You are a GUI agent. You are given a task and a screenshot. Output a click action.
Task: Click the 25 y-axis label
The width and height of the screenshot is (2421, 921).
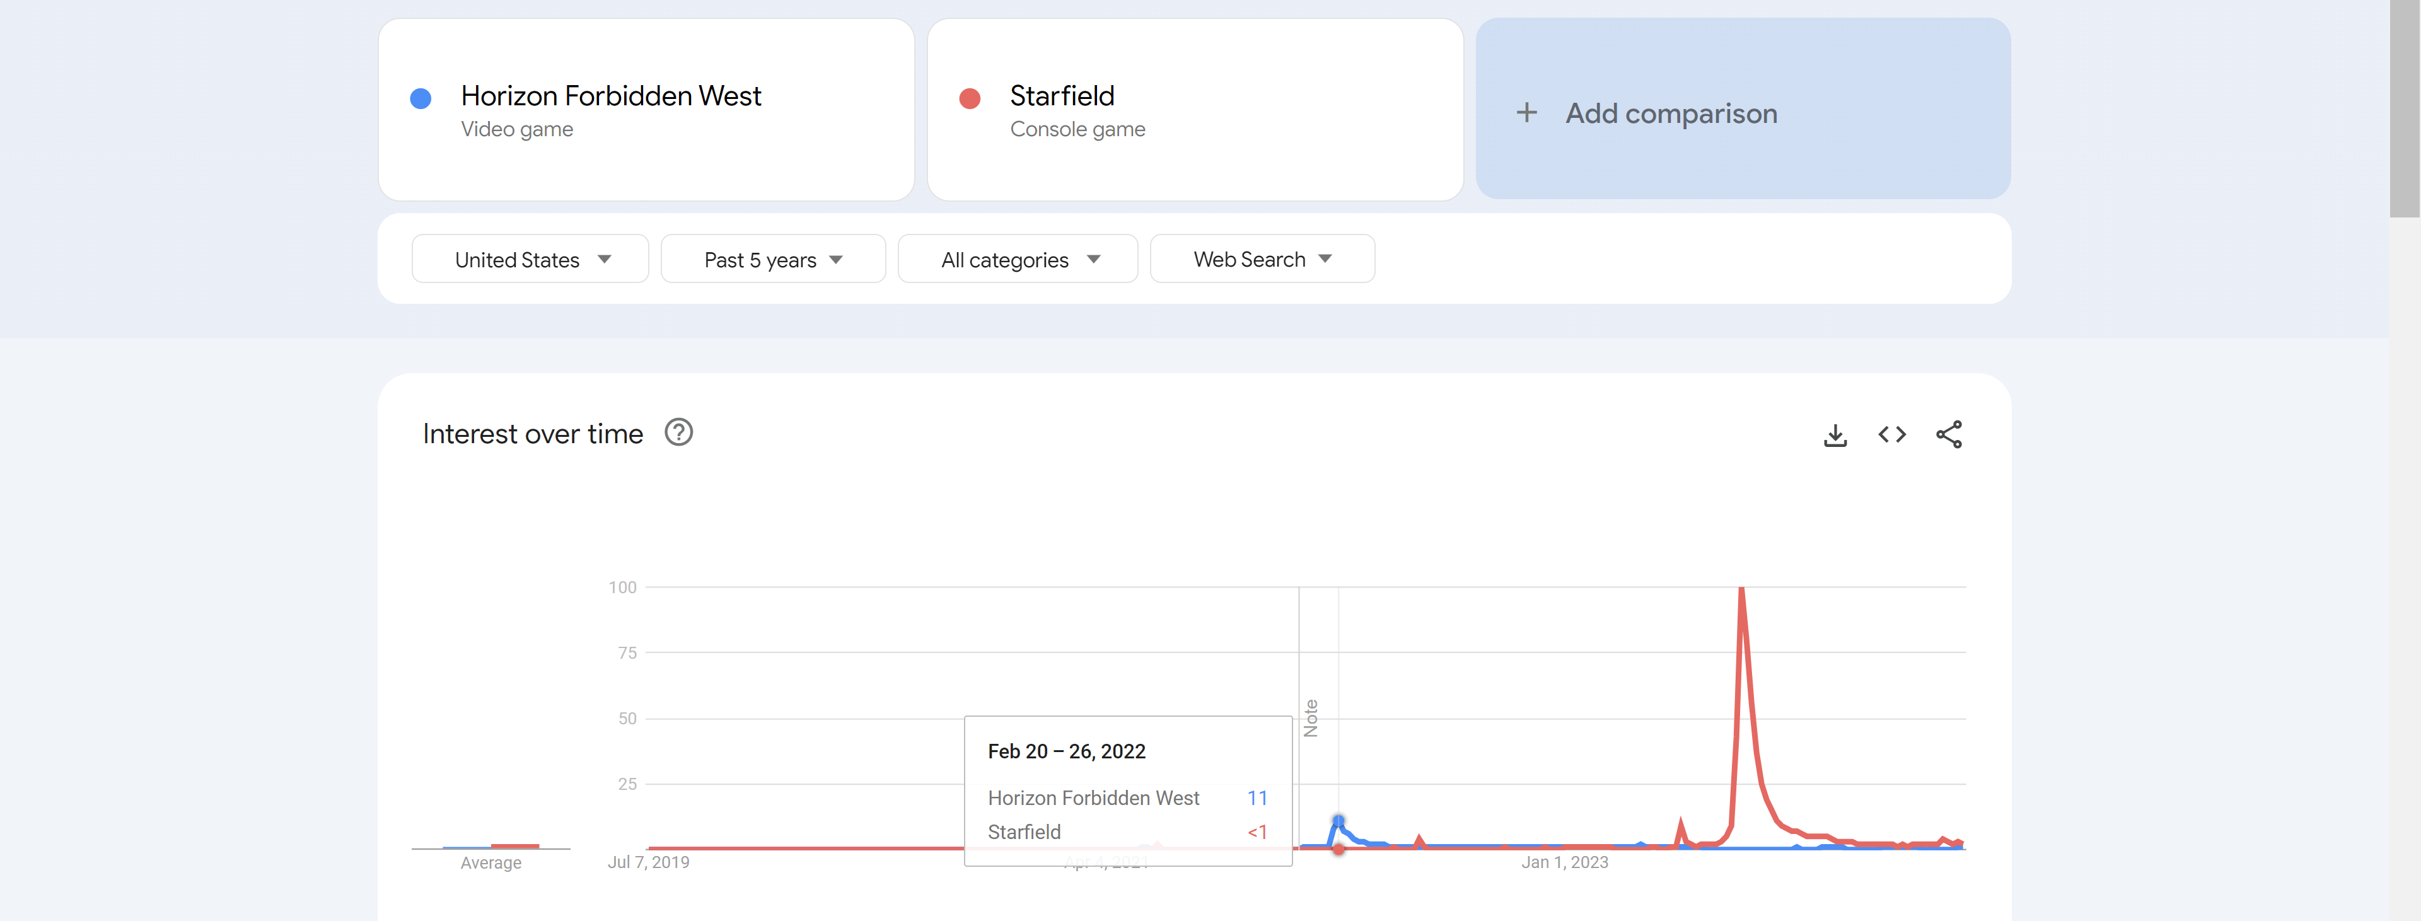[627, 784]
